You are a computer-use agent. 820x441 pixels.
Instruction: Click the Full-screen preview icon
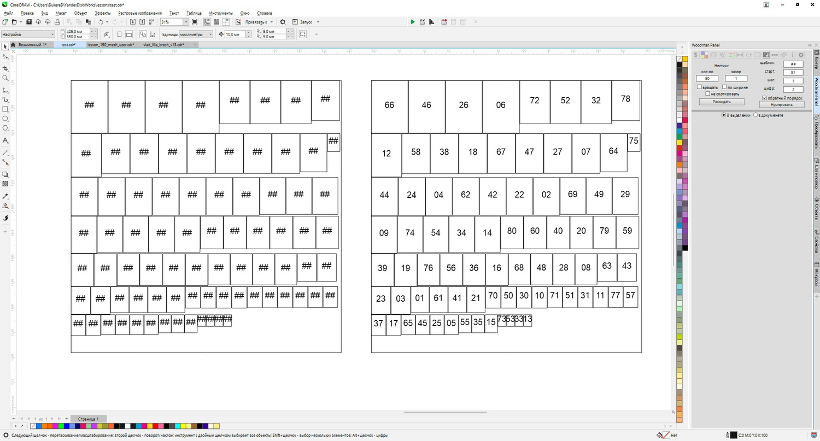click(x=195, y=22)
